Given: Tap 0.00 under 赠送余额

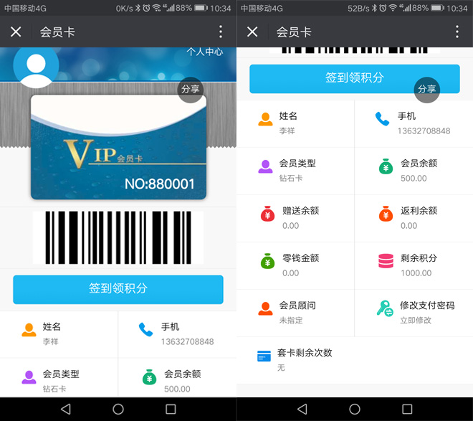Looking at the screenshot, I should click(291, 226).
